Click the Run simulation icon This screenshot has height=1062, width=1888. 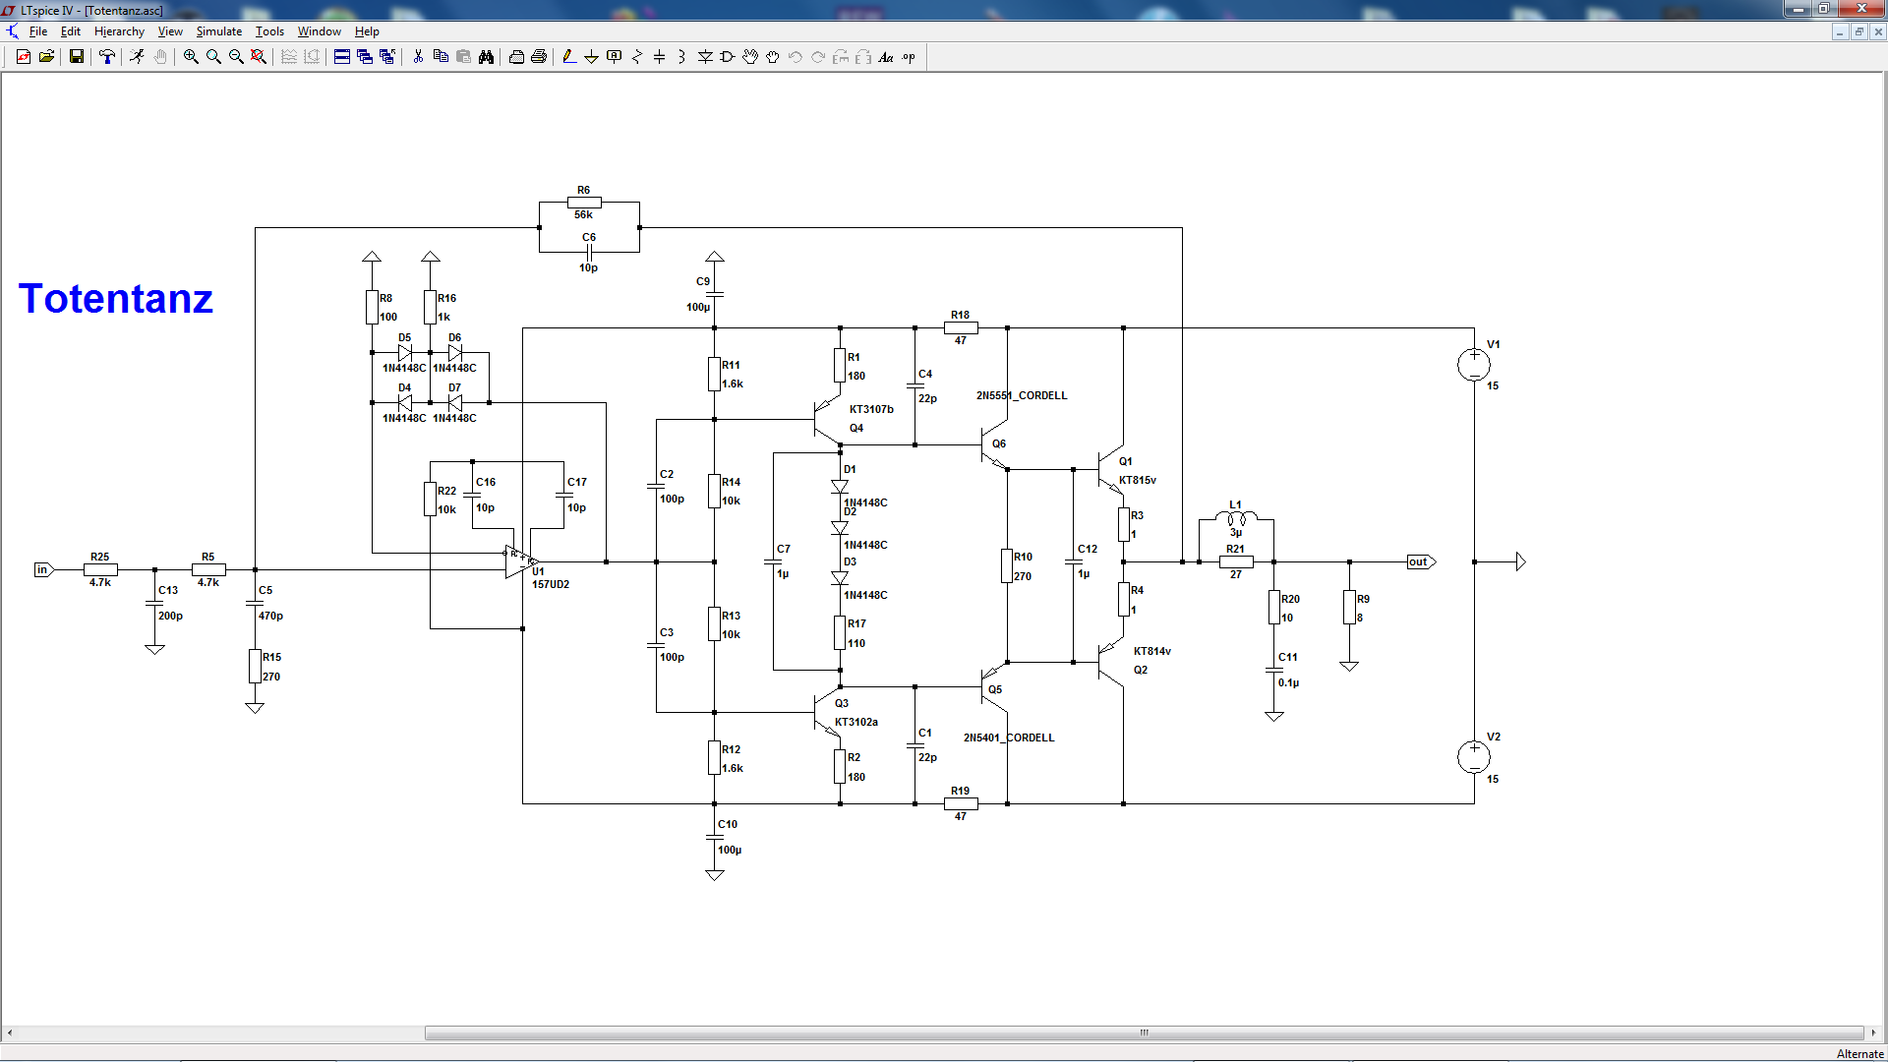click(137, 57)
